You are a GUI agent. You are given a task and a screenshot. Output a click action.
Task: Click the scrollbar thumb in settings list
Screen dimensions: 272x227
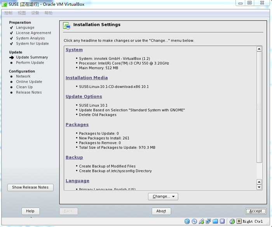tap(259, 107)
